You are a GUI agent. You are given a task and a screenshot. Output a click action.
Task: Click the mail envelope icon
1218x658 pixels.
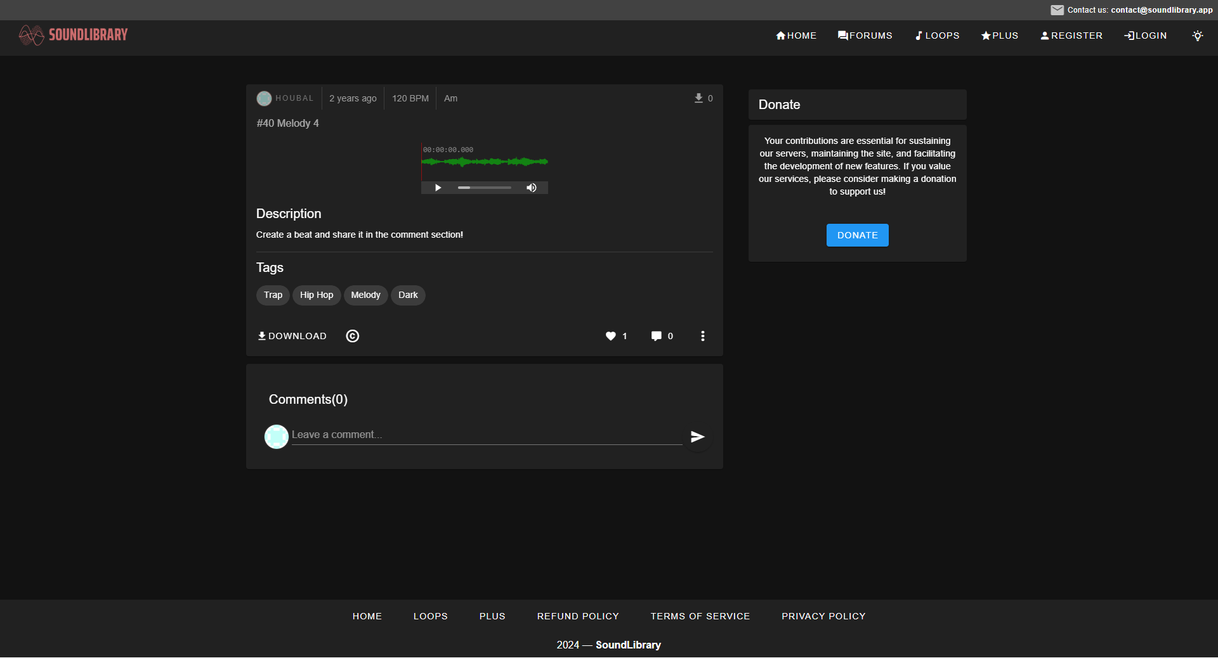1057,10
